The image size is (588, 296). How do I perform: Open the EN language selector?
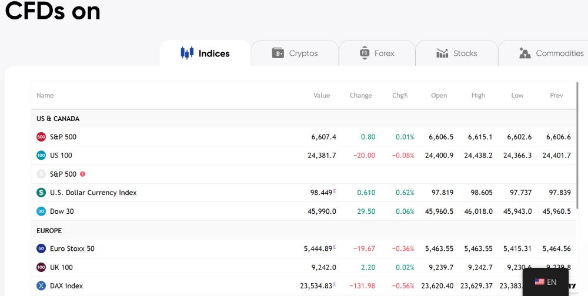click(x=545, y=282)
